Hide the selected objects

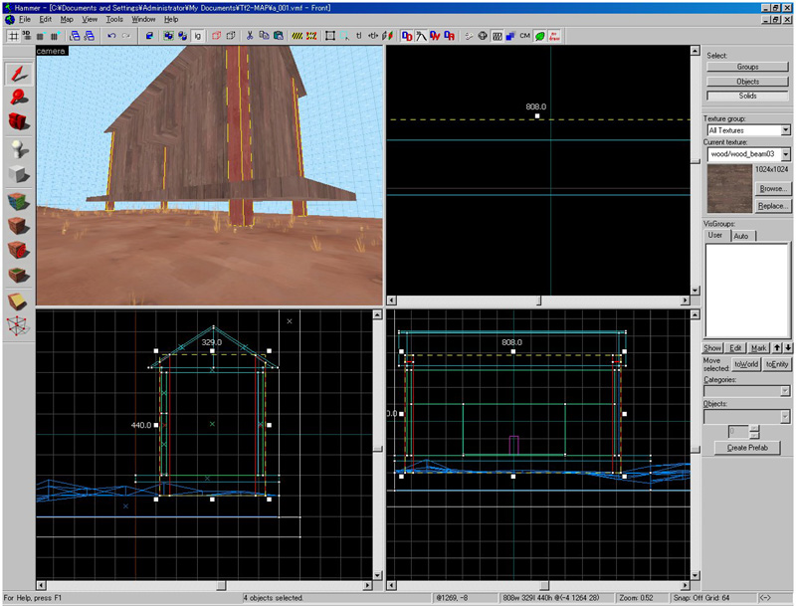tap(216, 36)
